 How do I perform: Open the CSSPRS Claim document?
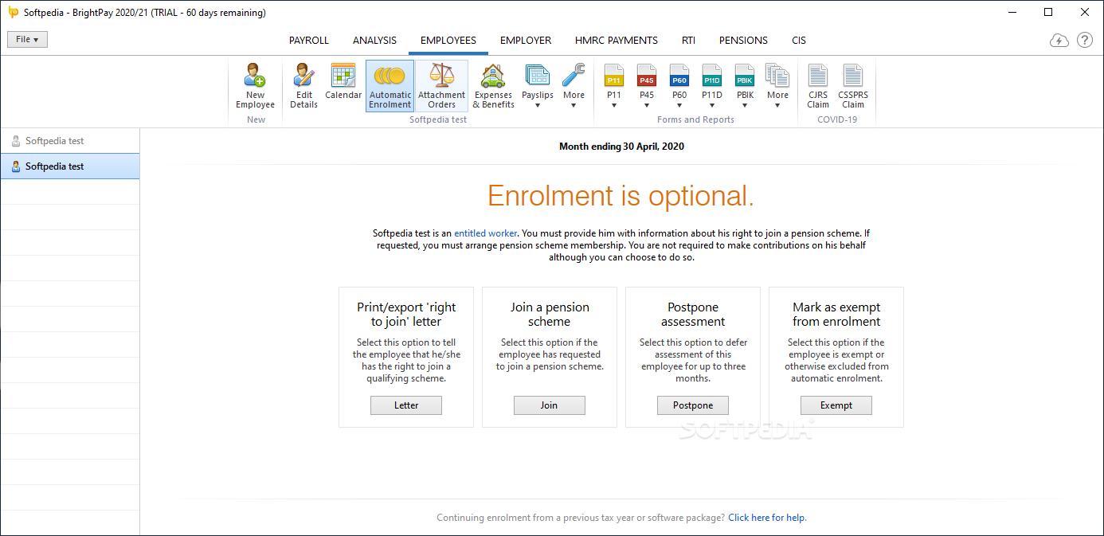click(x=853, y=86)
